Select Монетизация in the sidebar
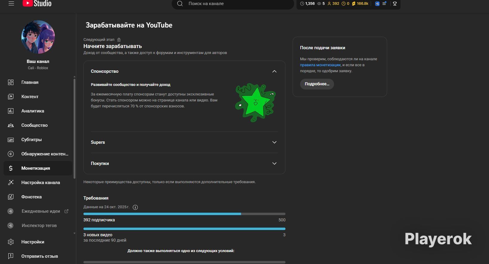Screen dimensions: 489x264 [38, 168]
